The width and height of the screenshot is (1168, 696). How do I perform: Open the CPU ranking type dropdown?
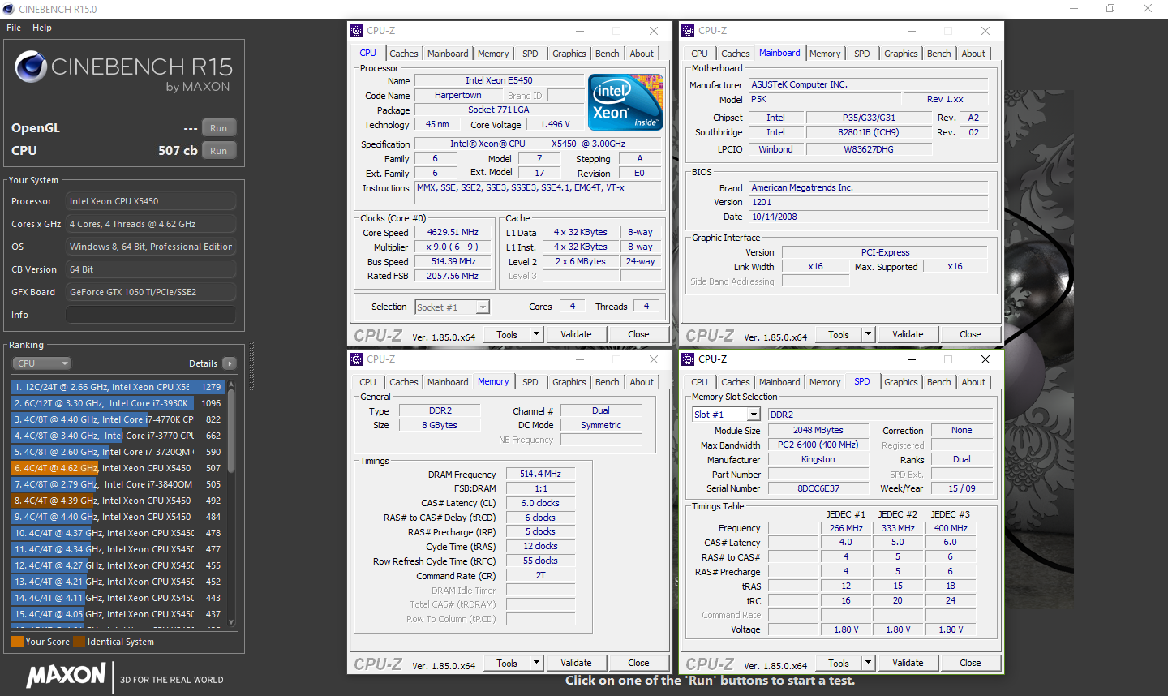tap(42, 363)
